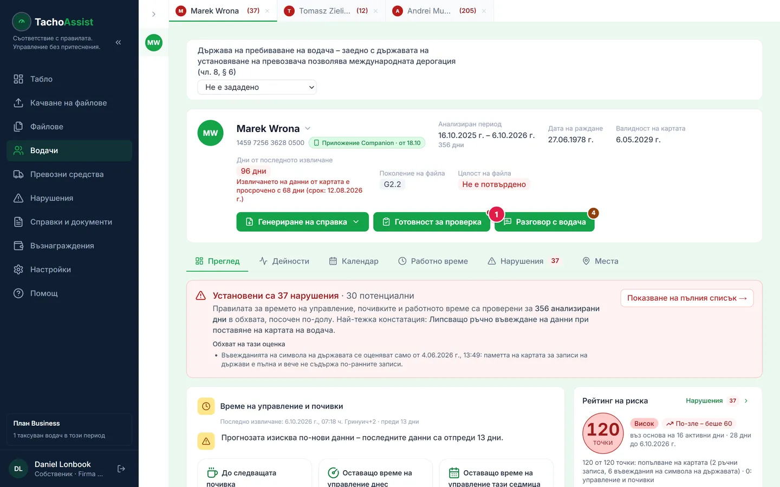This screenshot has height=487, width=780.
Task: Click the red warning triangle in violations alert
Action: tap(201, 295)
